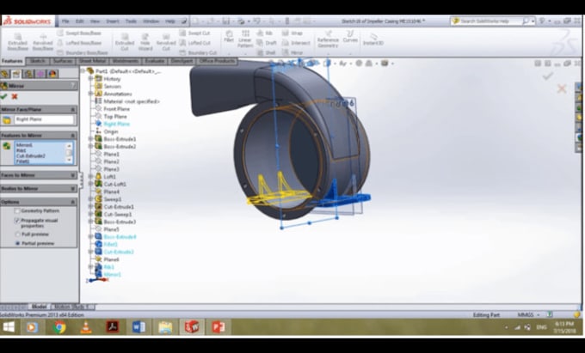Expand the History tree node
585x353 pixels.
[x=90, y=78]
